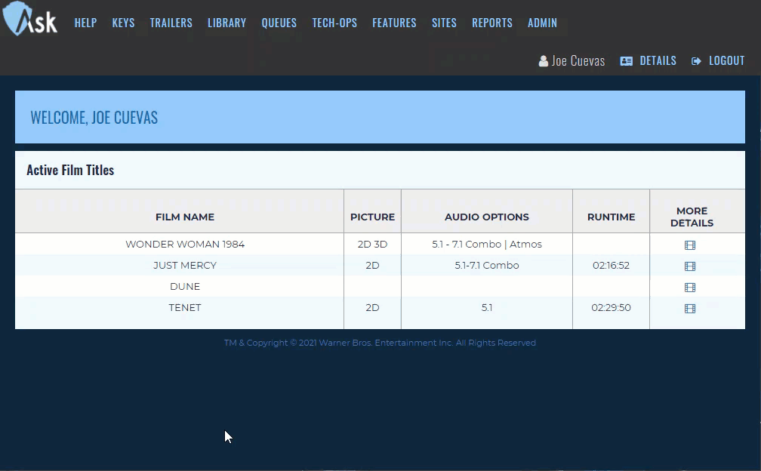Open the ADMIN menu
The width and height of the screenshot is (761, 471).
(542, 23)
